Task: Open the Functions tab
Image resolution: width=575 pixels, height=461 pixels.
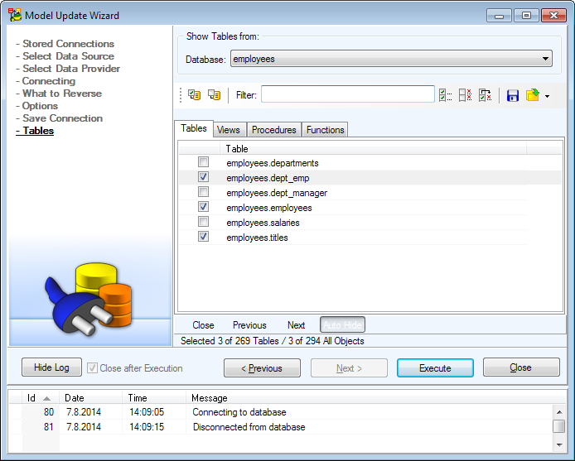Action: pos(326,130)
